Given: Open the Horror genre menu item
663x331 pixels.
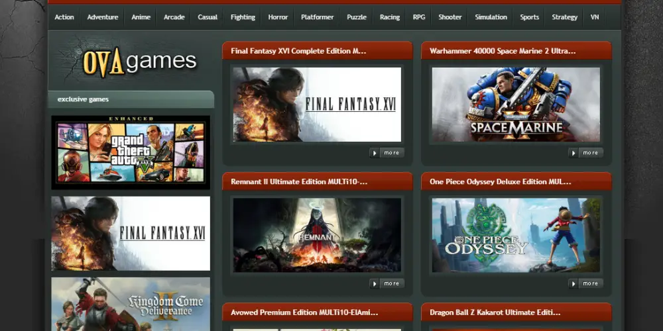Looking at the screenshot, I should 278,17.
